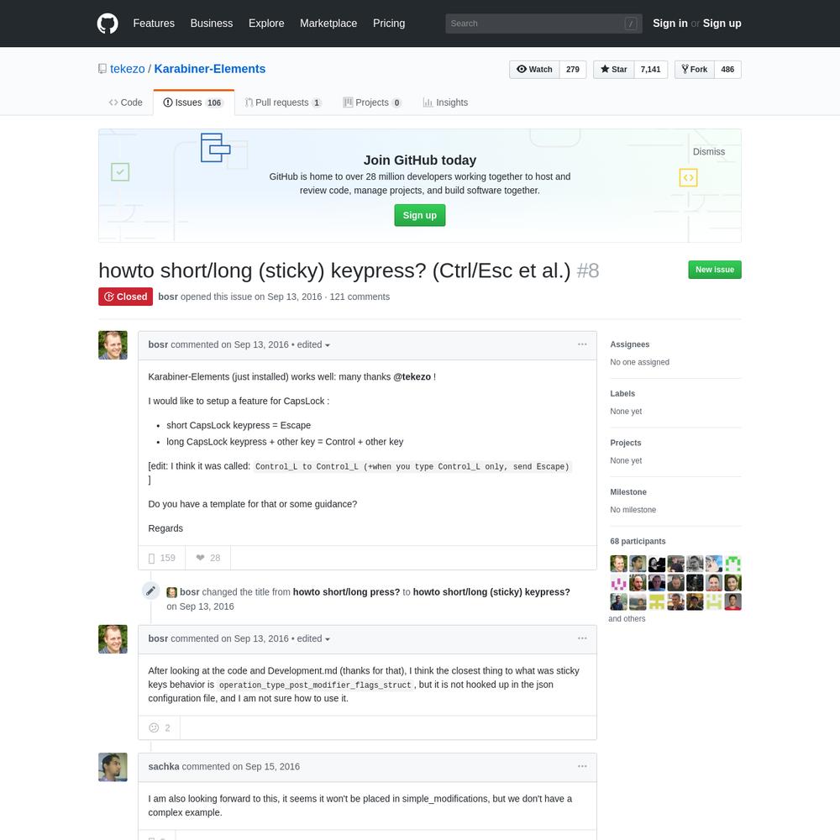Open the Karabiner-Elements repository link
The image size is (840, 840).
tap(210, 69)
